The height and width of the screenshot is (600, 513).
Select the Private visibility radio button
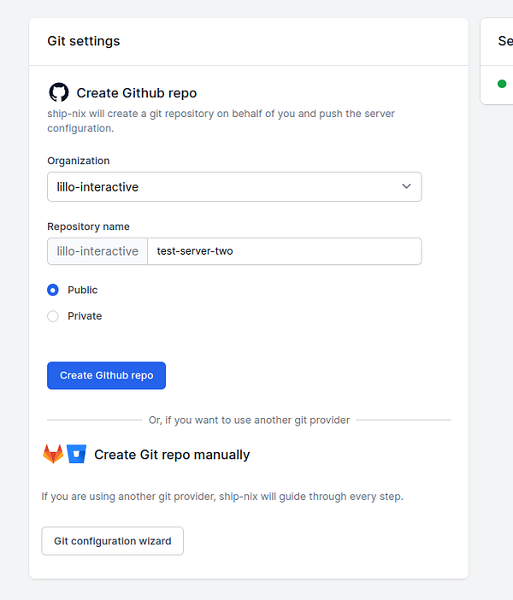[53, 316]
